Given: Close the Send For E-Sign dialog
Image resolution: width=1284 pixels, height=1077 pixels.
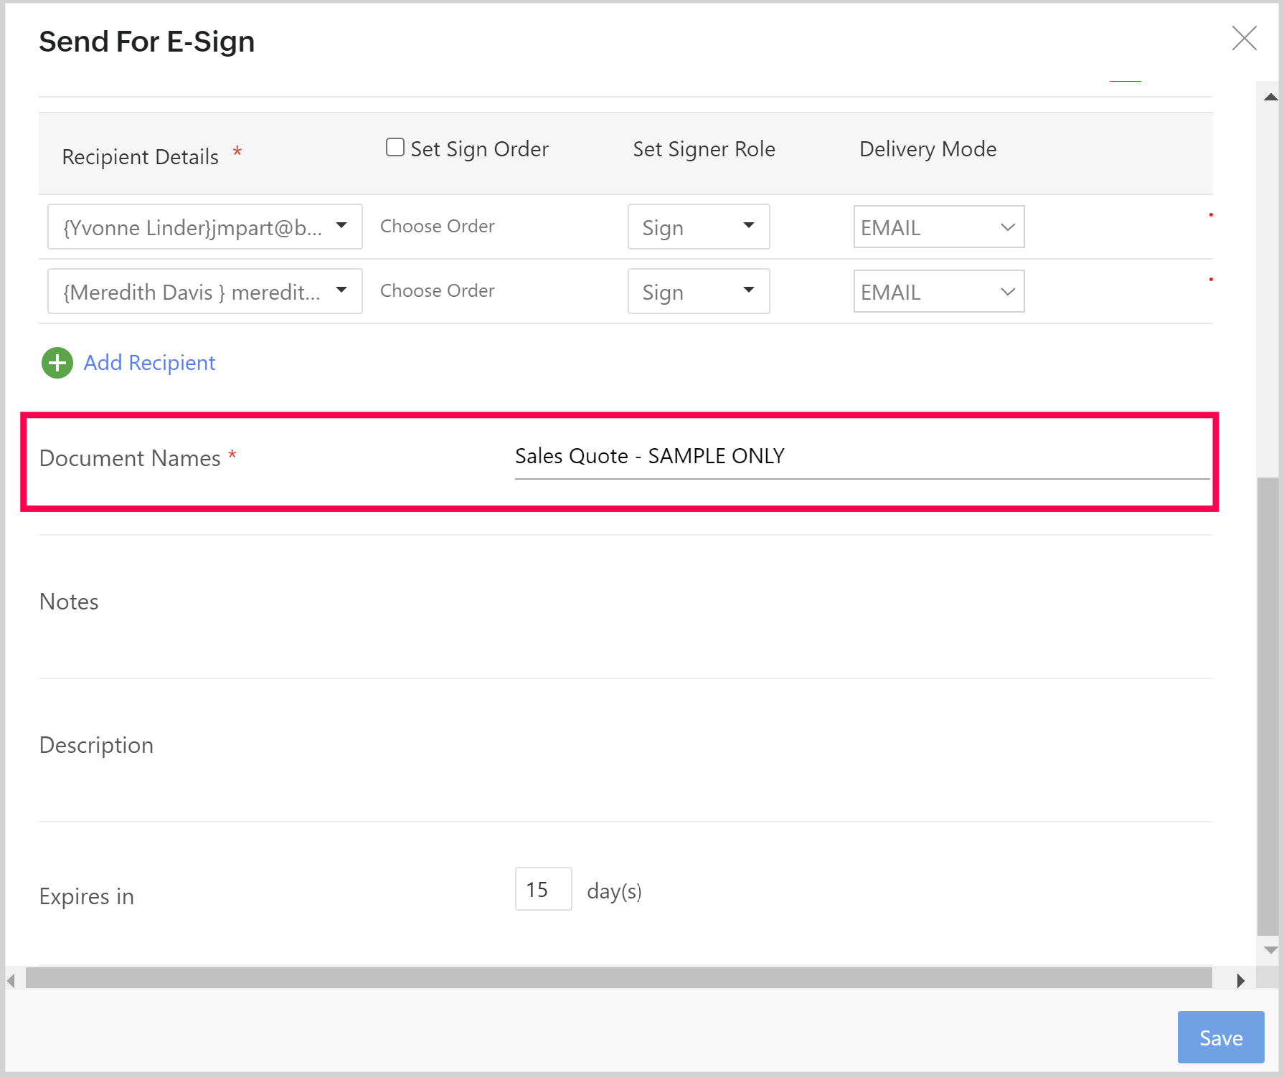Looking at the screenshot, I should tap(1244, 39).
